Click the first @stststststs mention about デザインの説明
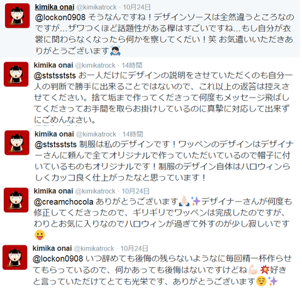Screen dimensions: 302x290 [x=55, y=75]
